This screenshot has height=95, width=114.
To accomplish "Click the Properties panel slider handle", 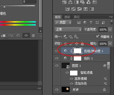I will click(x=4, y=7).
